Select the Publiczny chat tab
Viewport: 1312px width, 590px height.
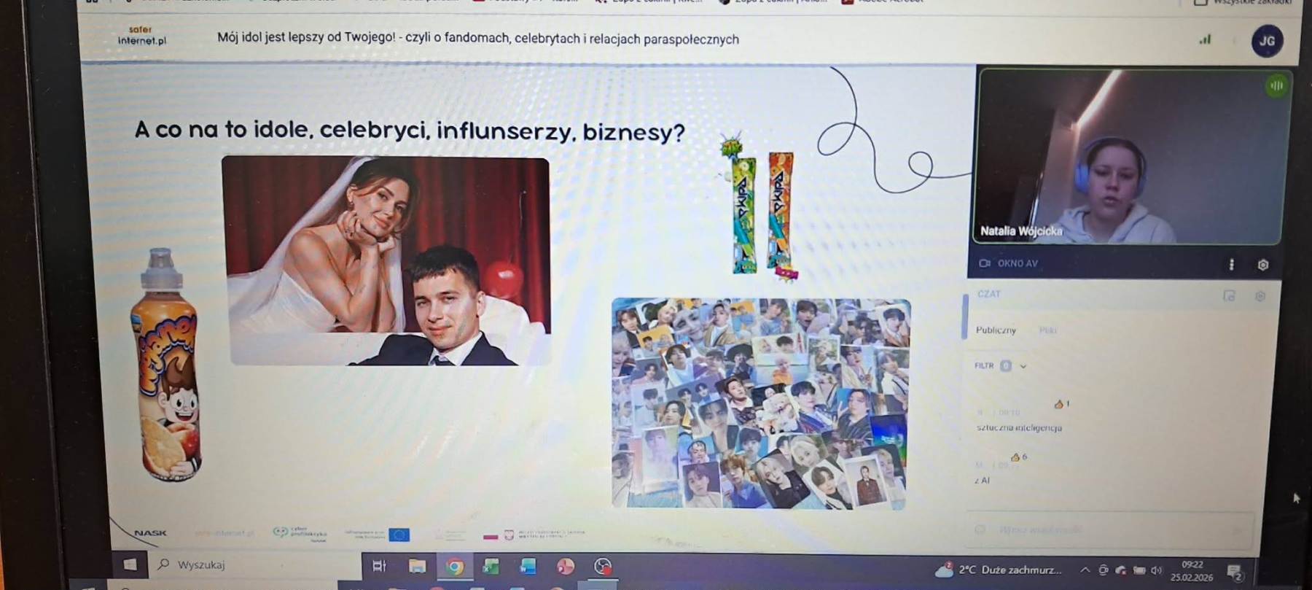pos(996,330)
